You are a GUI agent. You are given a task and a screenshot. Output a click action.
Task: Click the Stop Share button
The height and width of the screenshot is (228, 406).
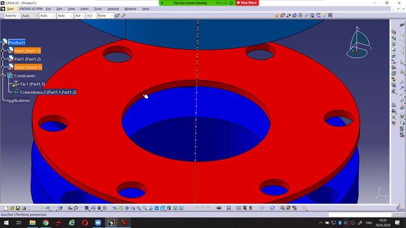click(247, 3)
